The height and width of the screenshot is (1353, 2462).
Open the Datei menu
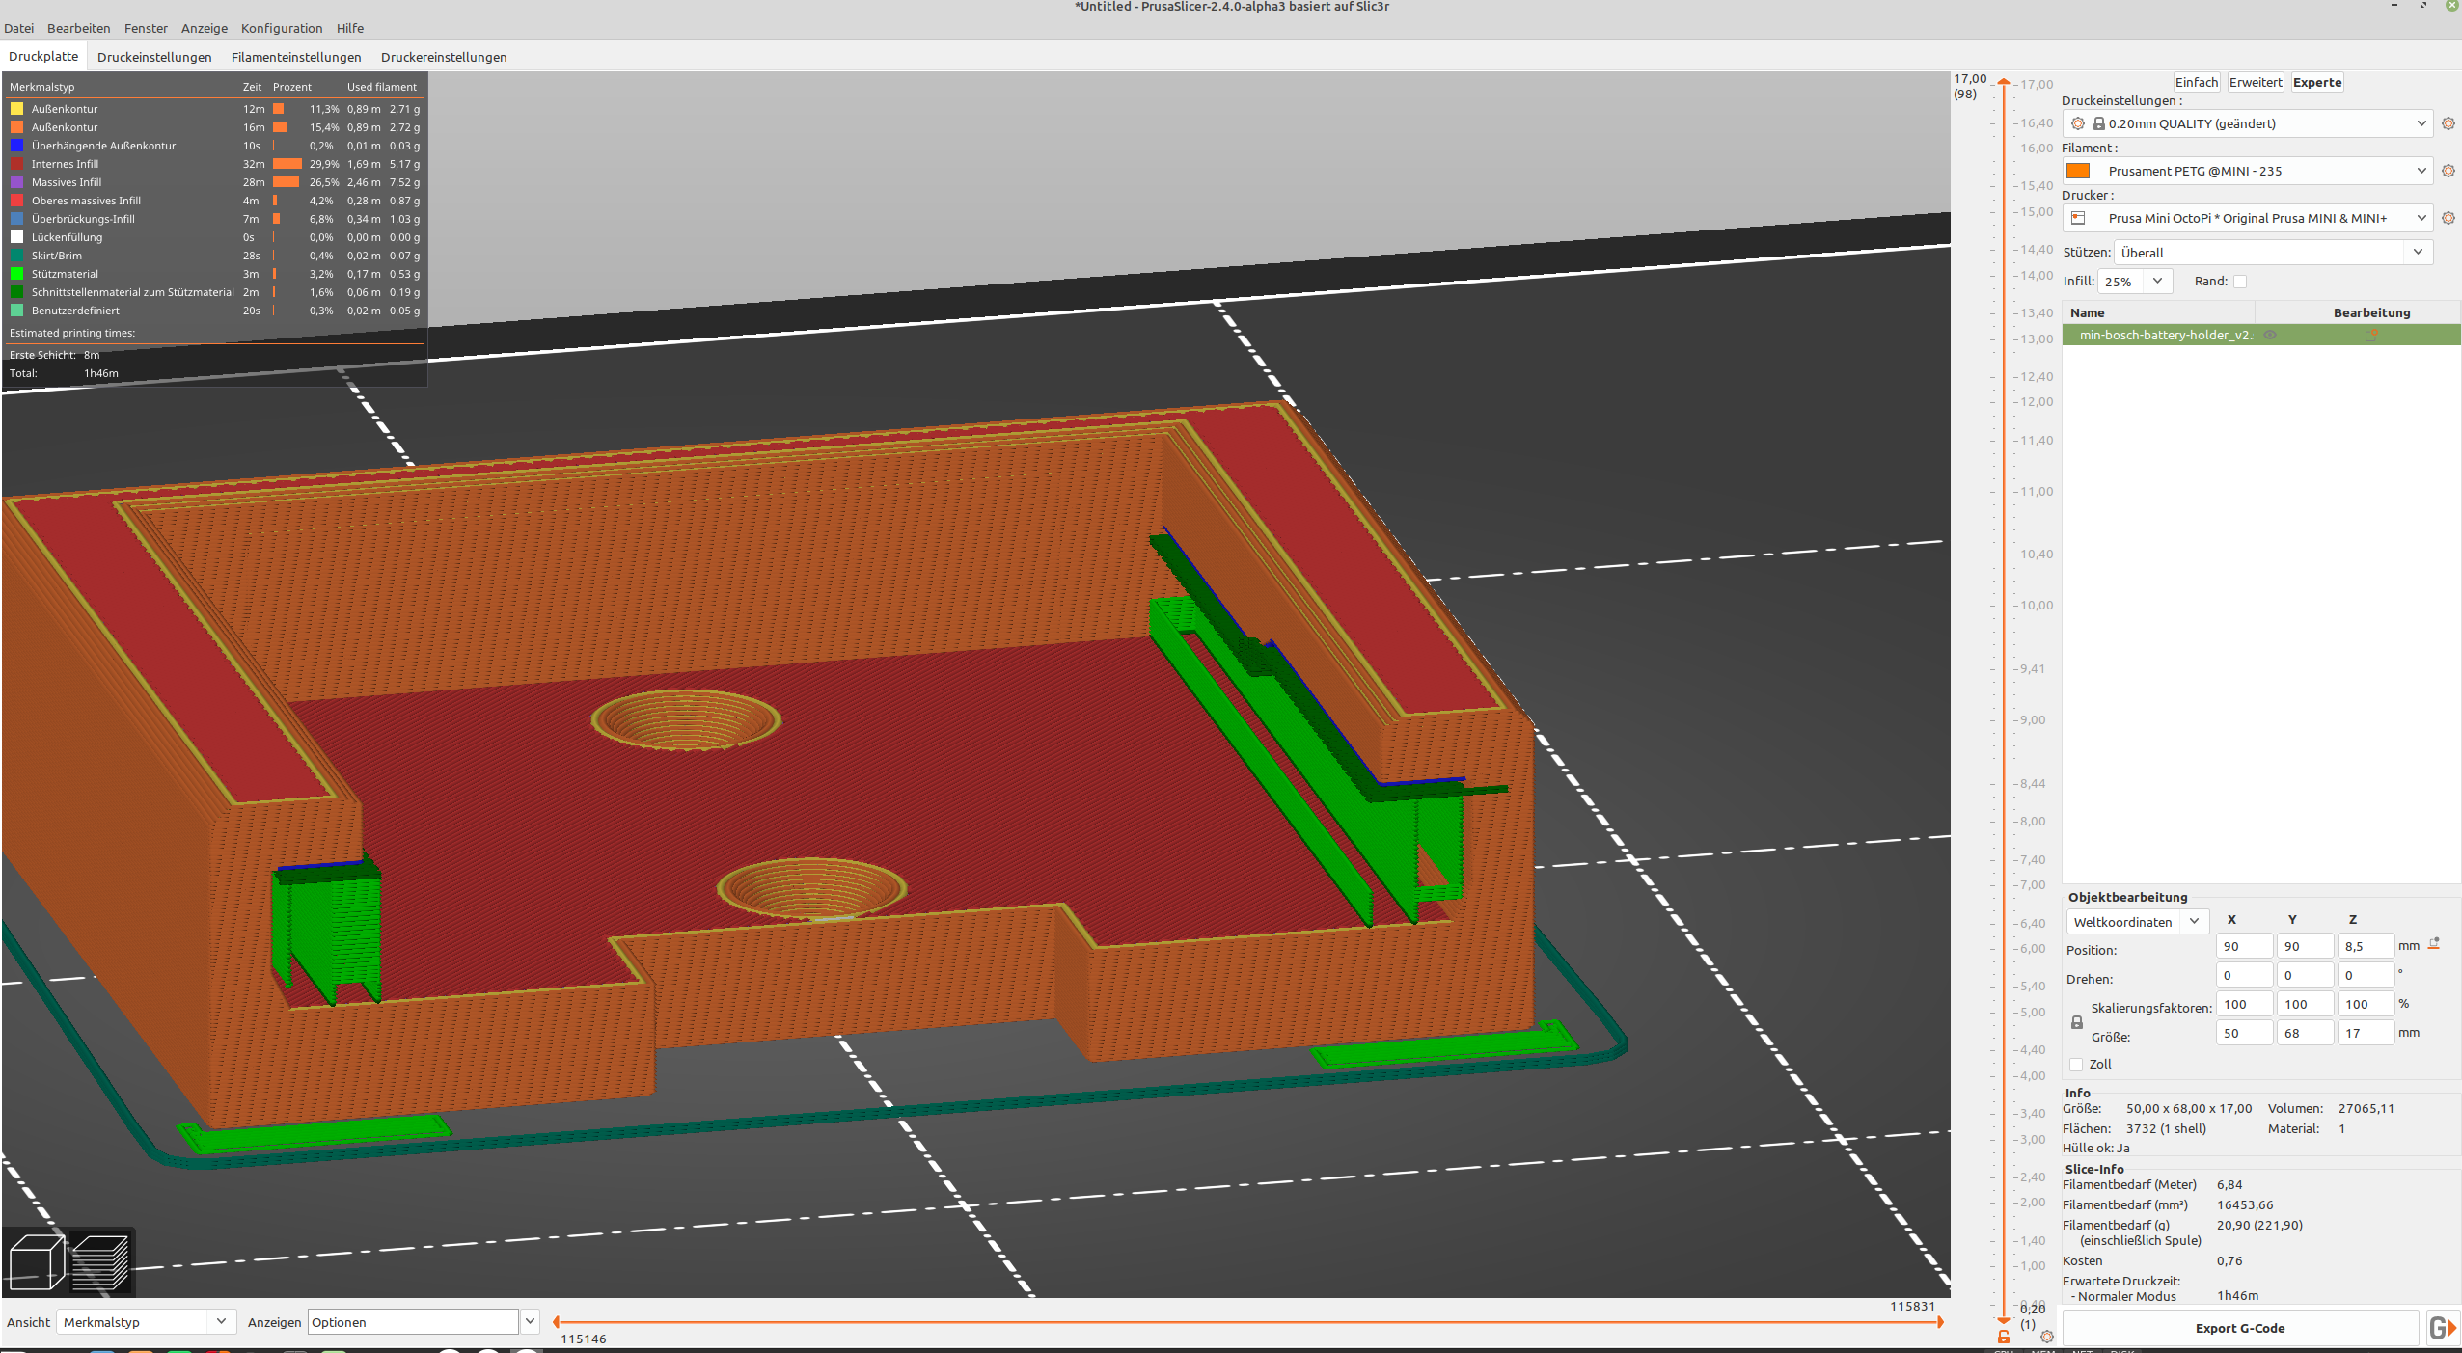(x=18, y=28)
